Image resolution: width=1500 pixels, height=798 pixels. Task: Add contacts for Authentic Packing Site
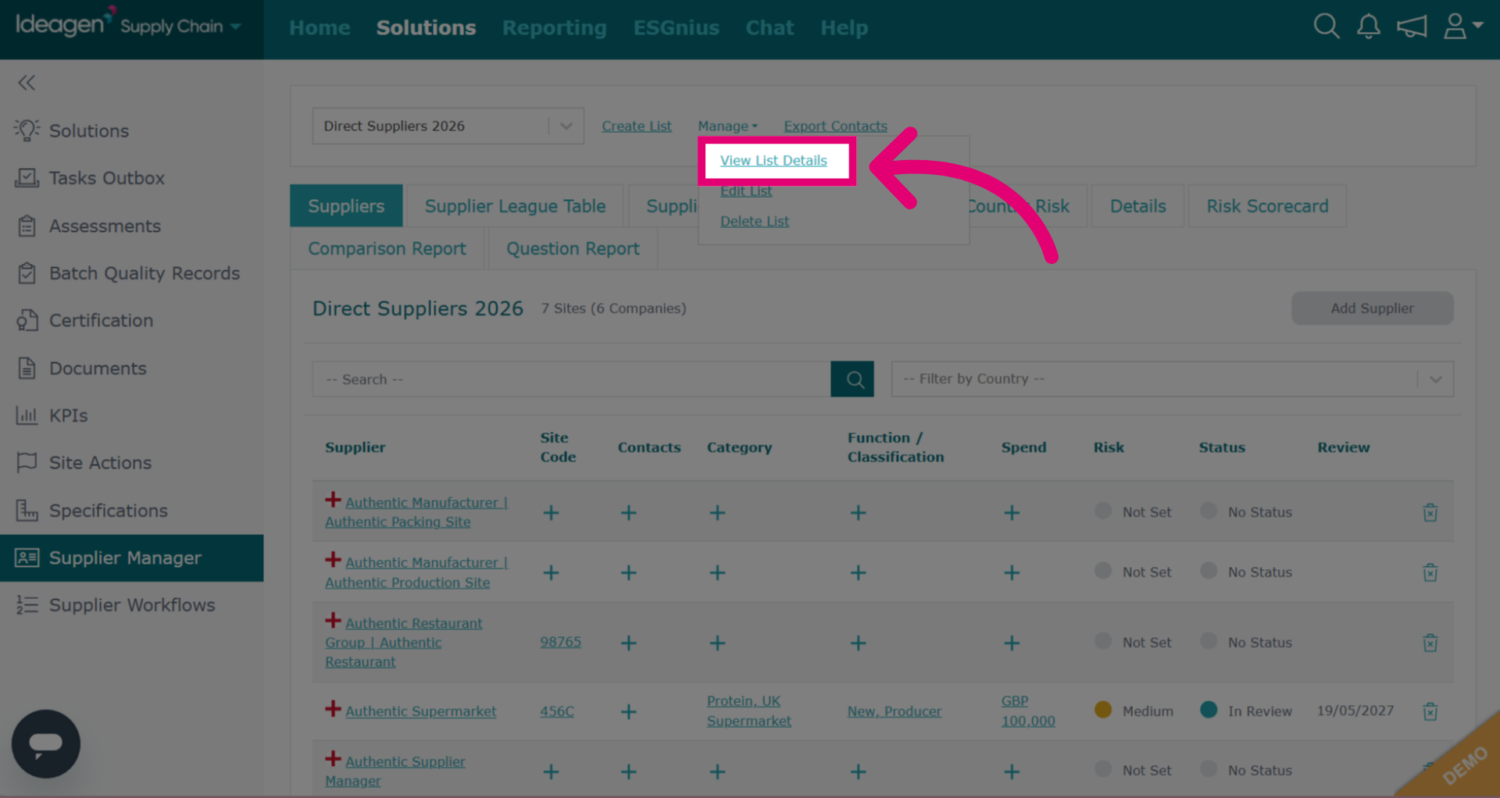coord(628,512)
